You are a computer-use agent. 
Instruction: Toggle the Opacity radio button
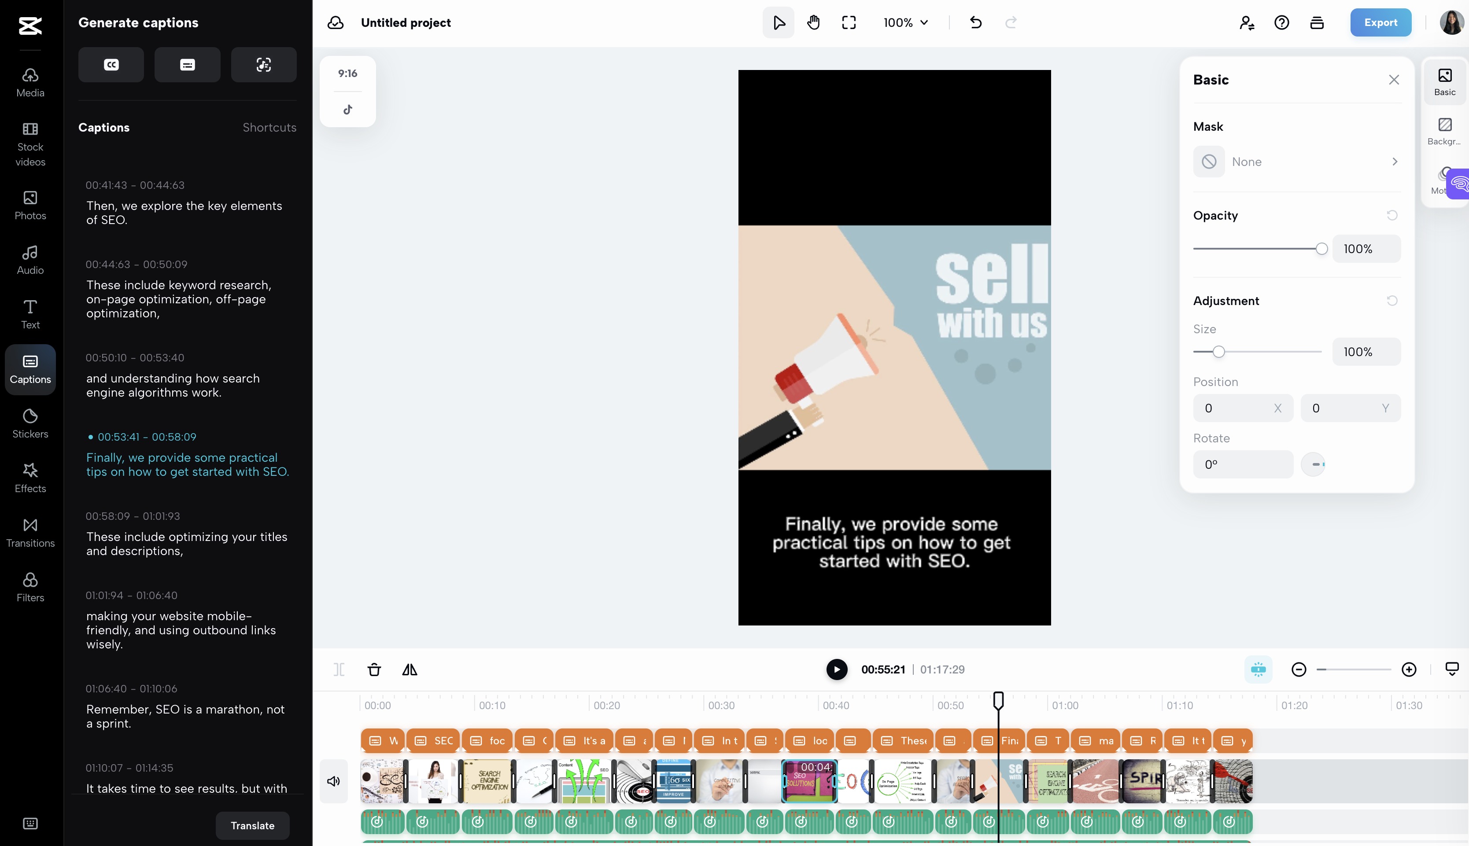click(x=1392, y=216)
